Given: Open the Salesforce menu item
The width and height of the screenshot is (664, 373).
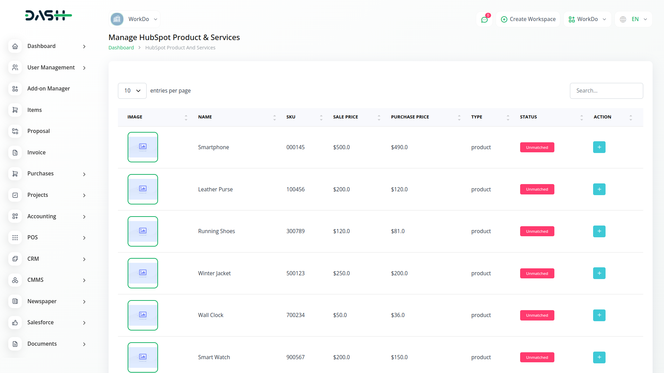Looking at the screenshot, I should [x=48, y=322].
